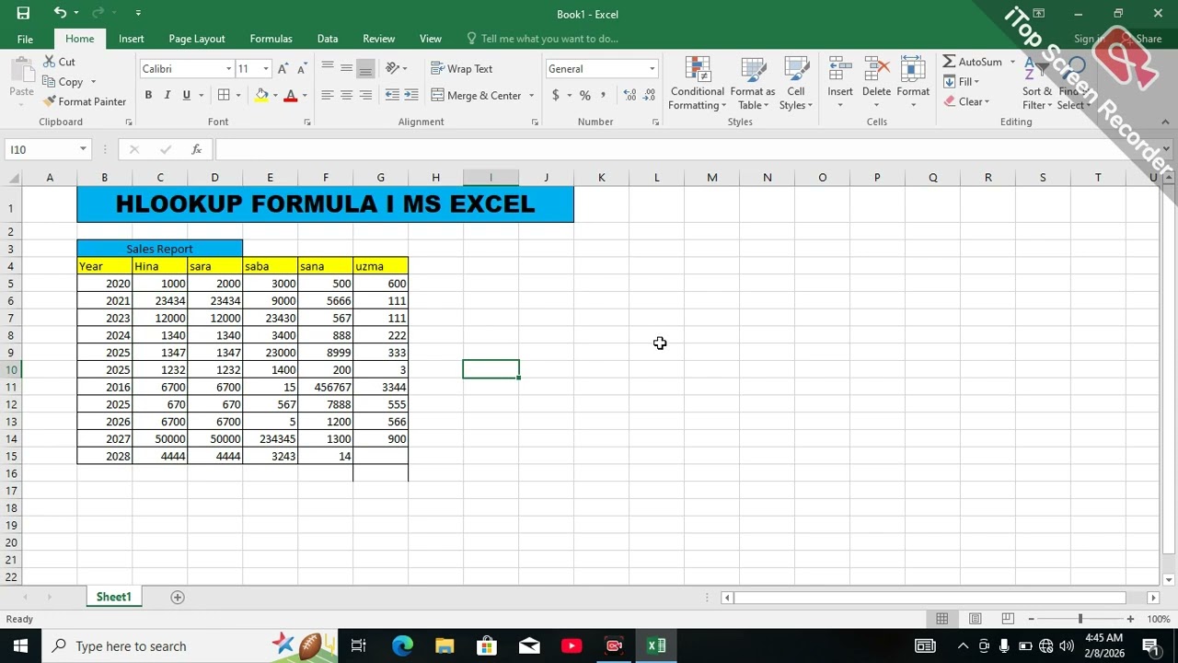Switch to Page Layout tab
This screenshot has height=663, width=1178.
click(197, 39)
